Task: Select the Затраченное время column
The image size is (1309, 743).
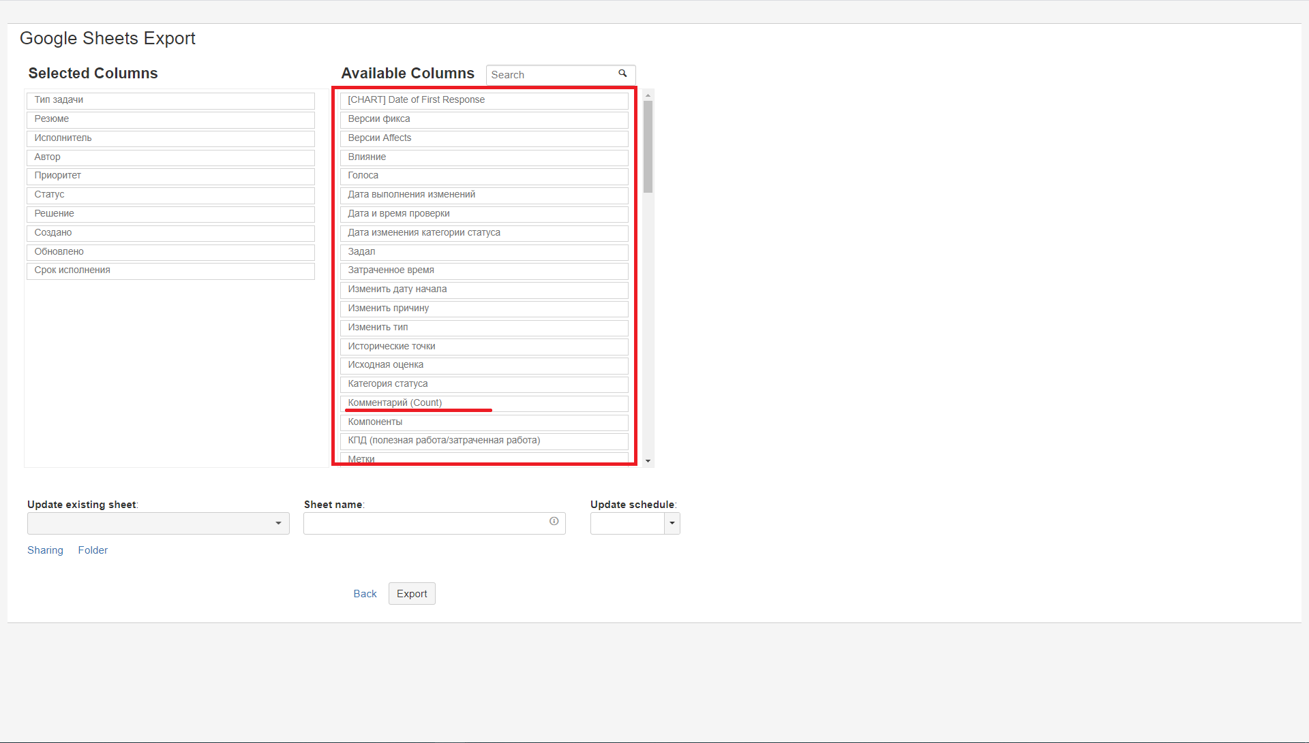Action: coord(484,270)
